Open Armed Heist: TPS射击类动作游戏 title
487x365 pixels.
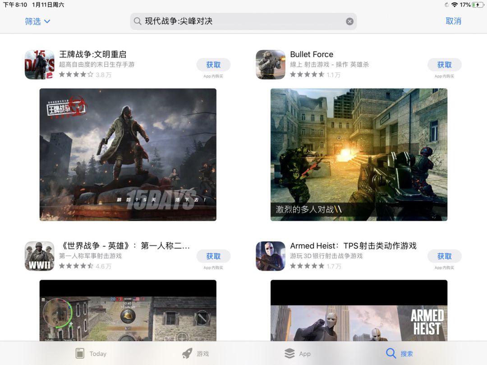pyautogui.click(x=353, y=246)
